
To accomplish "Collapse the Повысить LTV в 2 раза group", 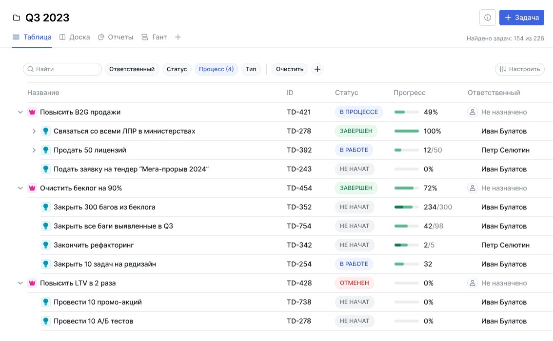I will [20, 283].
